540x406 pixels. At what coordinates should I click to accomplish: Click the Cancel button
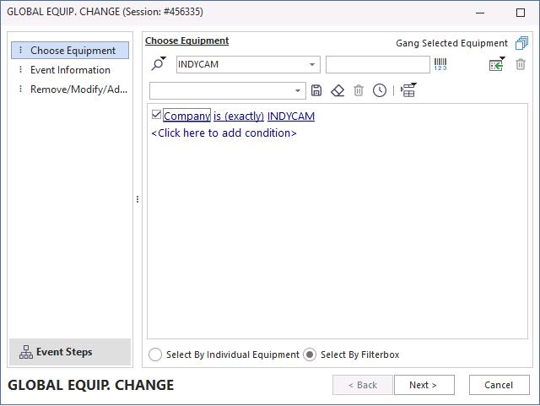(x=498, y=385)
